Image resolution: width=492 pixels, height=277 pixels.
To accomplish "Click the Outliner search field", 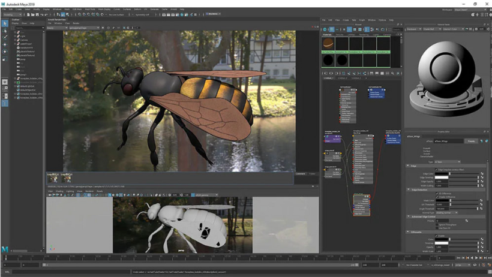I will click(29, 28).
